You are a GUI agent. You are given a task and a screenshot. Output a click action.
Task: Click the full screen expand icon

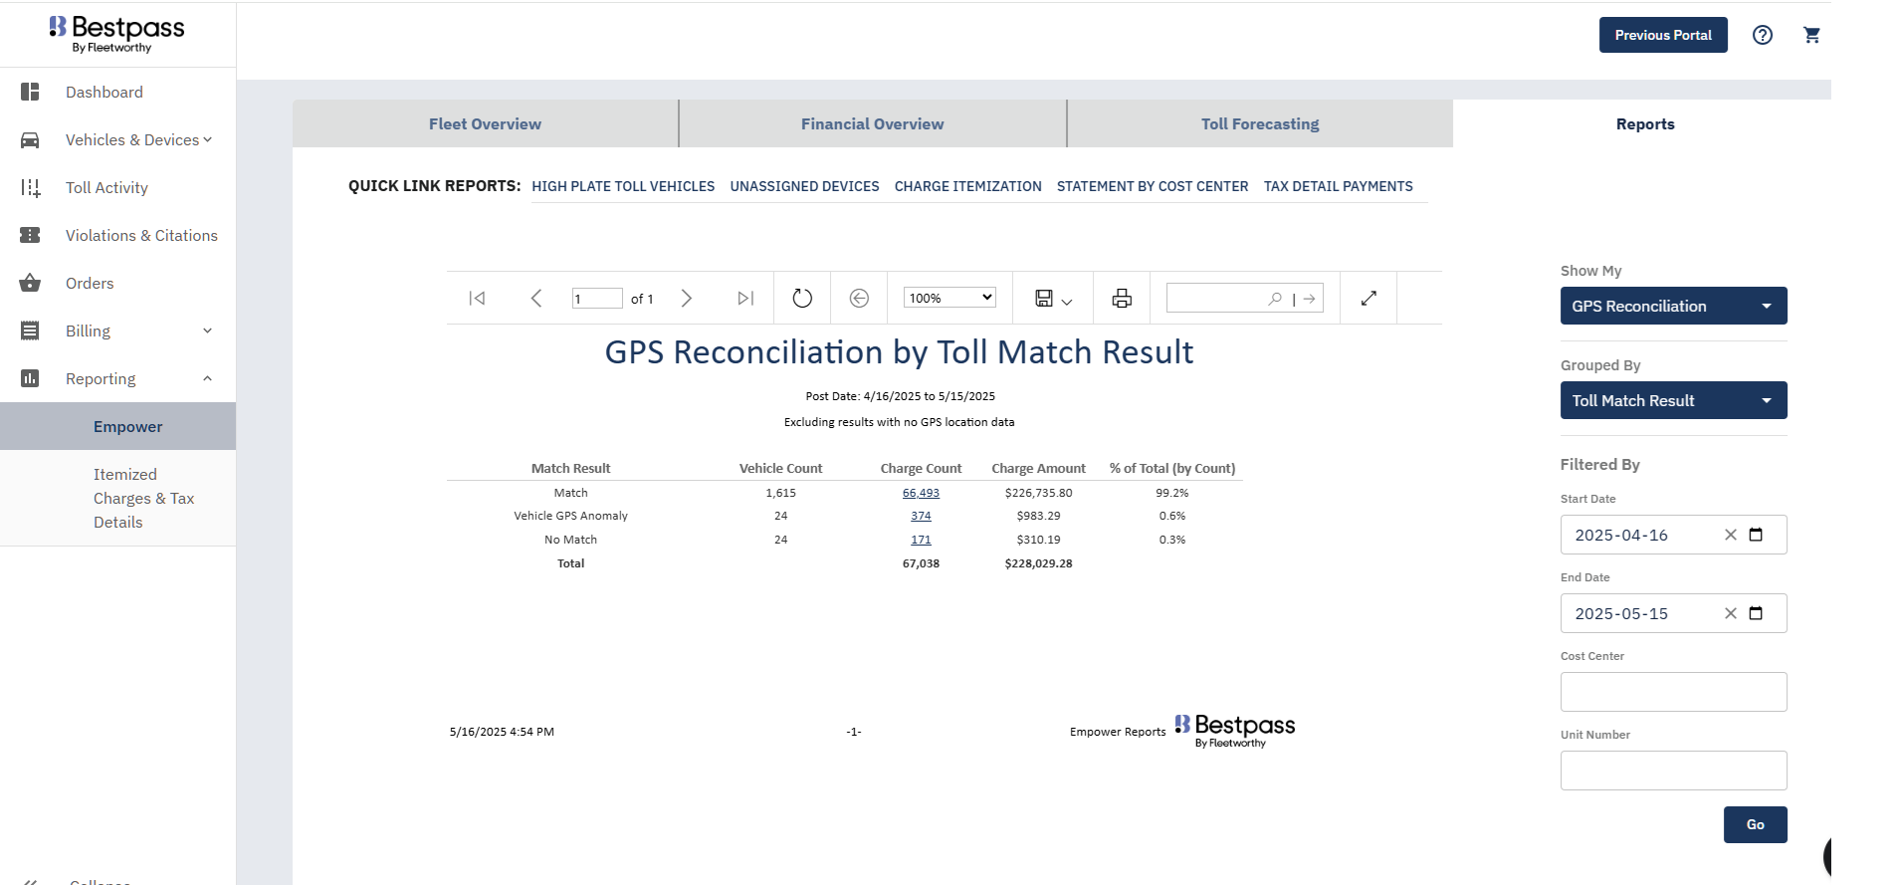tap(1368, 299)
